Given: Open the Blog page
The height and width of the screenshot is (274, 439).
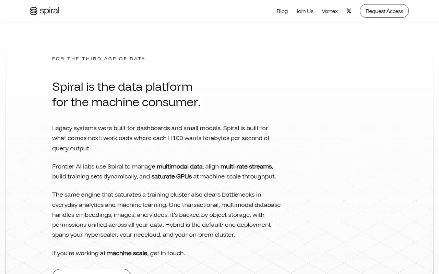Looking at the screenshot, I should tap(282, 11).
